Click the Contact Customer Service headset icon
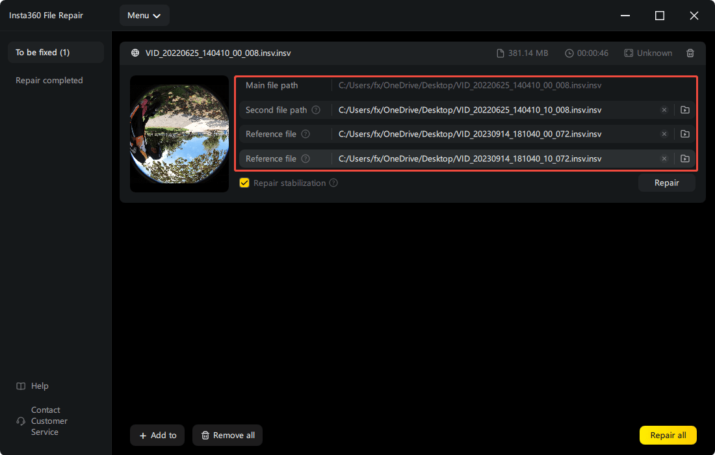 click(20, 421)
